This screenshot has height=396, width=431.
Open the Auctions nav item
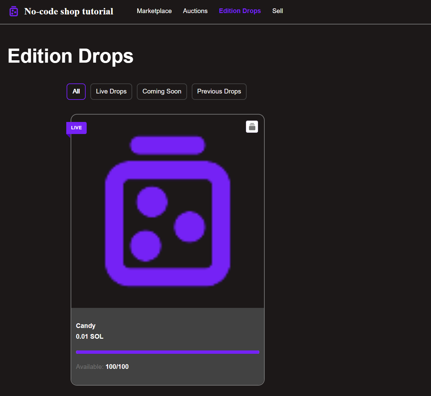pos(195,11)
